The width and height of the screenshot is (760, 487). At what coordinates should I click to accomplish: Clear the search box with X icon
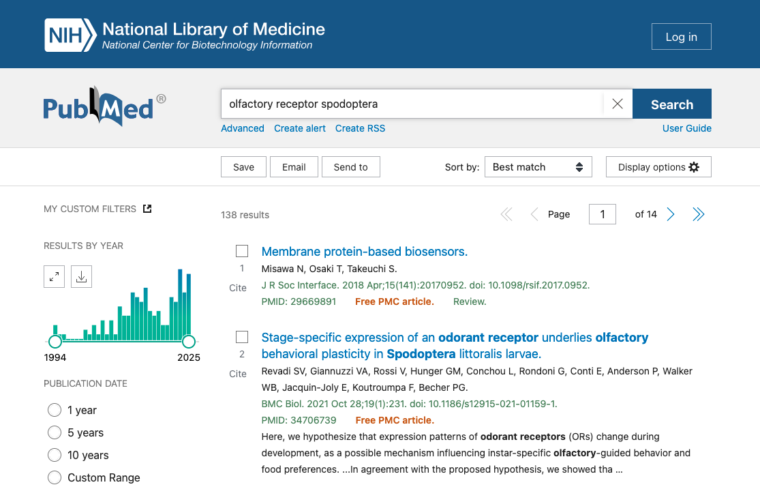point(617,104)
